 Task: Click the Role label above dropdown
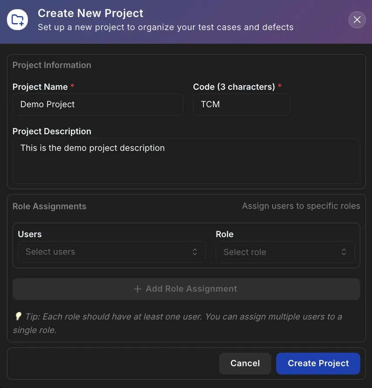(x=224, y=234)
